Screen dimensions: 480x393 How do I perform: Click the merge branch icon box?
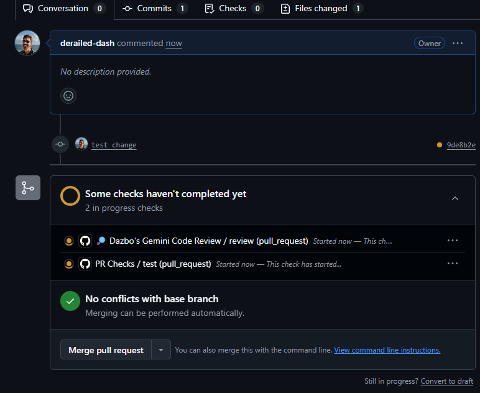[28, 188]
